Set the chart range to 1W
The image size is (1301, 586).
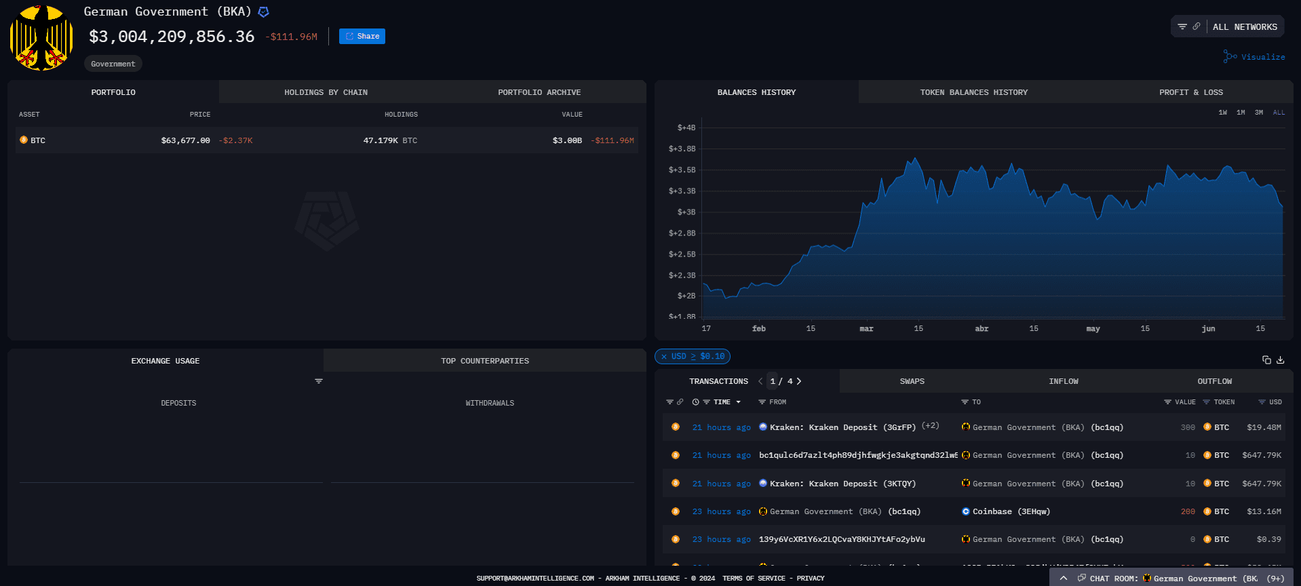[x=1222, y=113]
